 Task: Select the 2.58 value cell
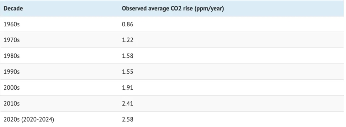tap(232, 119)
